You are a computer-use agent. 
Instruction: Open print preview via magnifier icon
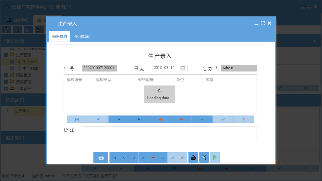pos(204,158)
